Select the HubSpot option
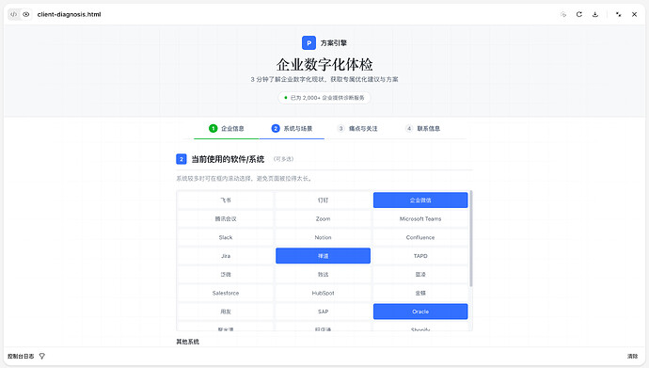 pyautogui.click(x=323, y=293)
